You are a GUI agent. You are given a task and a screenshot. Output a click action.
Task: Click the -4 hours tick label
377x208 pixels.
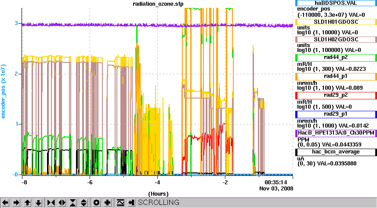[157, 182]
